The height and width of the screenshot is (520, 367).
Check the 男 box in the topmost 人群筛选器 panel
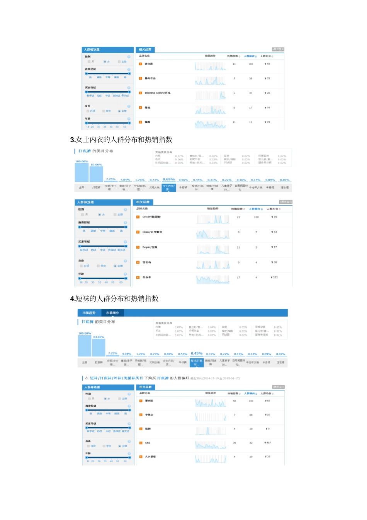coord(89,61)
